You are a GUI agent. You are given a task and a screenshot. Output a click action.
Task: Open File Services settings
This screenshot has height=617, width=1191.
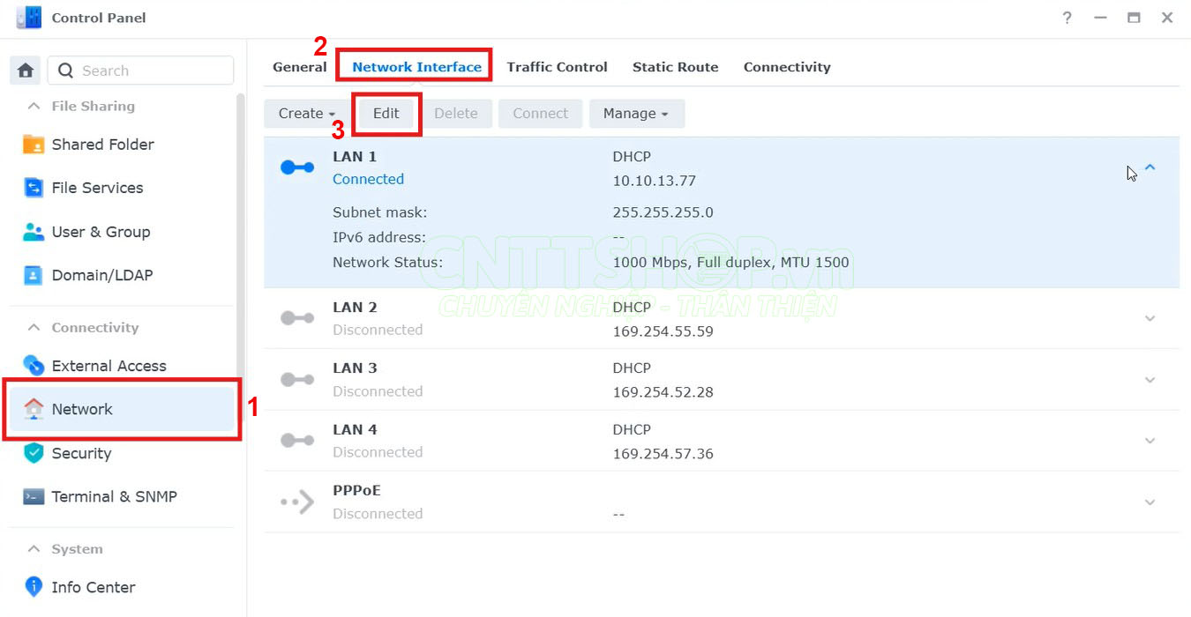pyautogui.click(x=97, y=188)
